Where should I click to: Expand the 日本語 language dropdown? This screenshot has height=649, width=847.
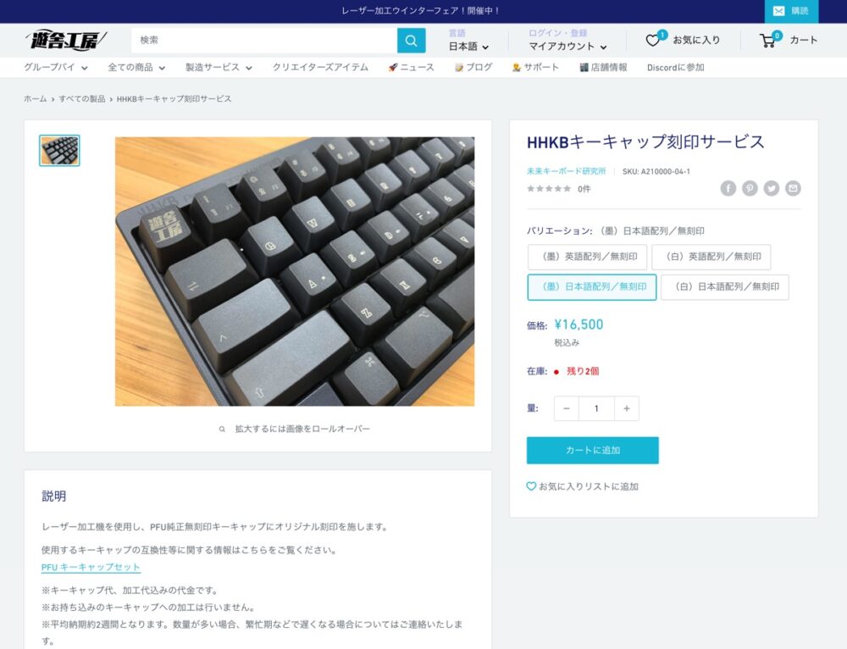point(468,47)
